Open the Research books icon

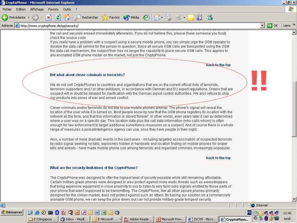coord(200,17)
